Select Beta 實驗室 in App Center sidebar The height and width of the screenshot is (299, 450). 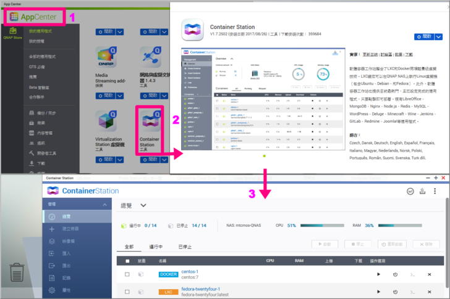click(39, 88)
